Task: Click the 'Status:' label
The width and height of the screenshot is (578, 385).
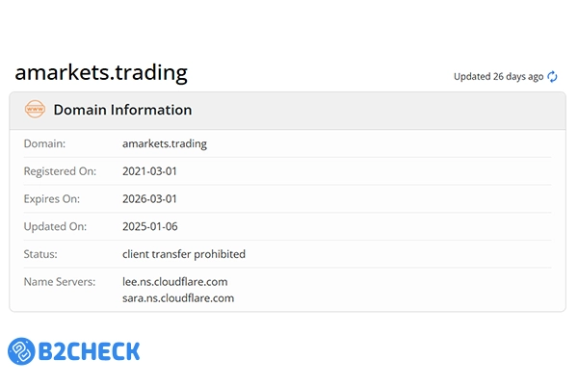Action: pyautogui.click(x=40, y=254)
